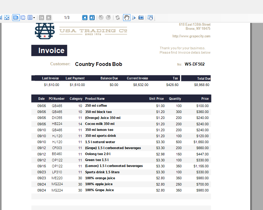Screen dimensions: 263x210
Task: Click the quantity value 500
Action: click(x=179, y=142)
